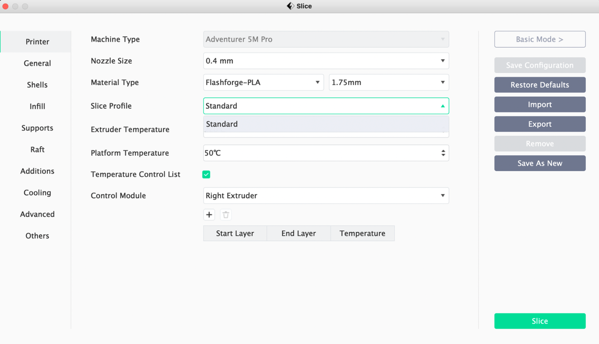Uncheck Temperature Control List checkbox
This screenshot has height=344, width=599.
tap(206, 174)
